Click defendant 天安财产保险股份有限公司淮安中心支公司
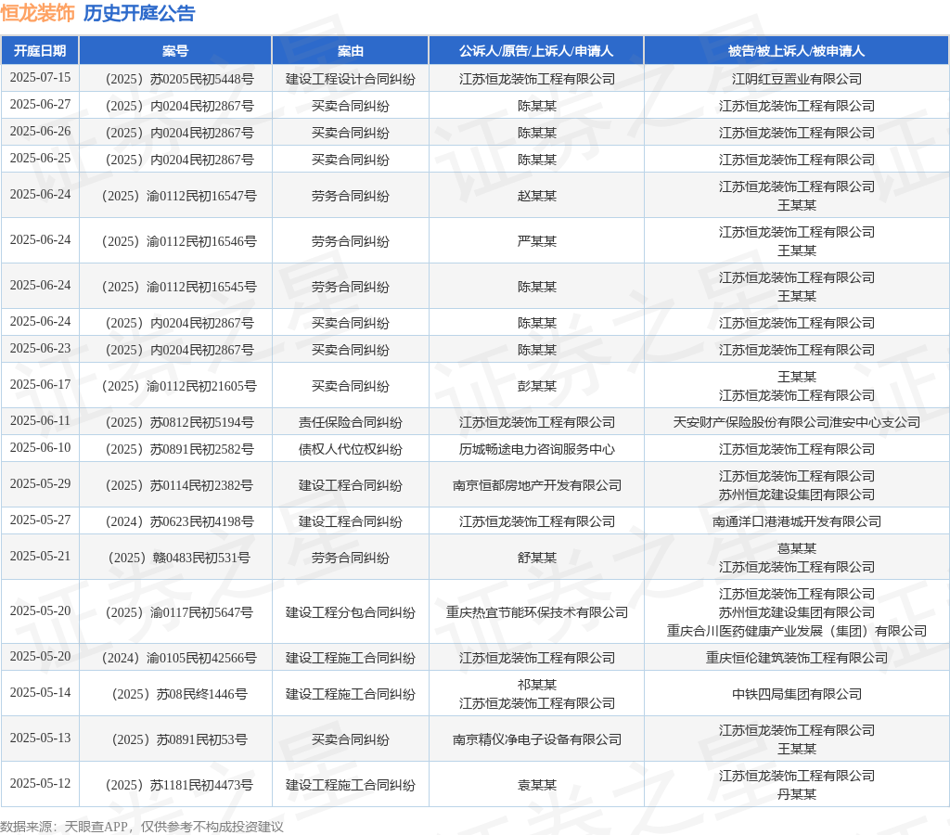950x835 pixels. [x=797, y=422]
